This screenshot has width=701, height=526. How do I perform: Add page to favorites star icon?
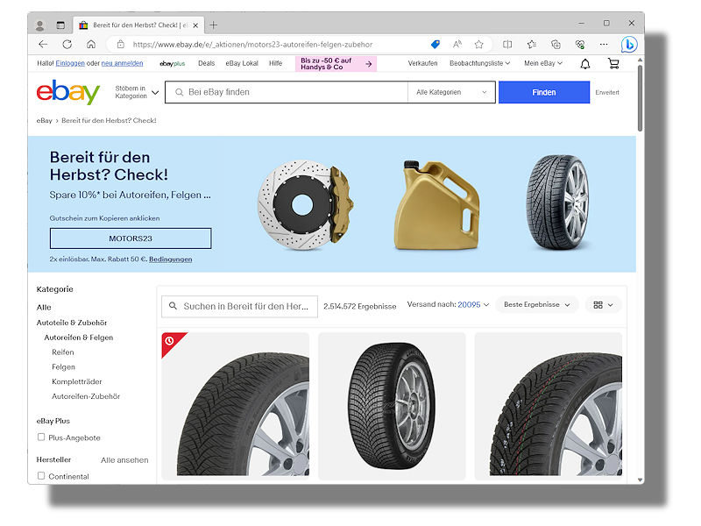[478, 45]
